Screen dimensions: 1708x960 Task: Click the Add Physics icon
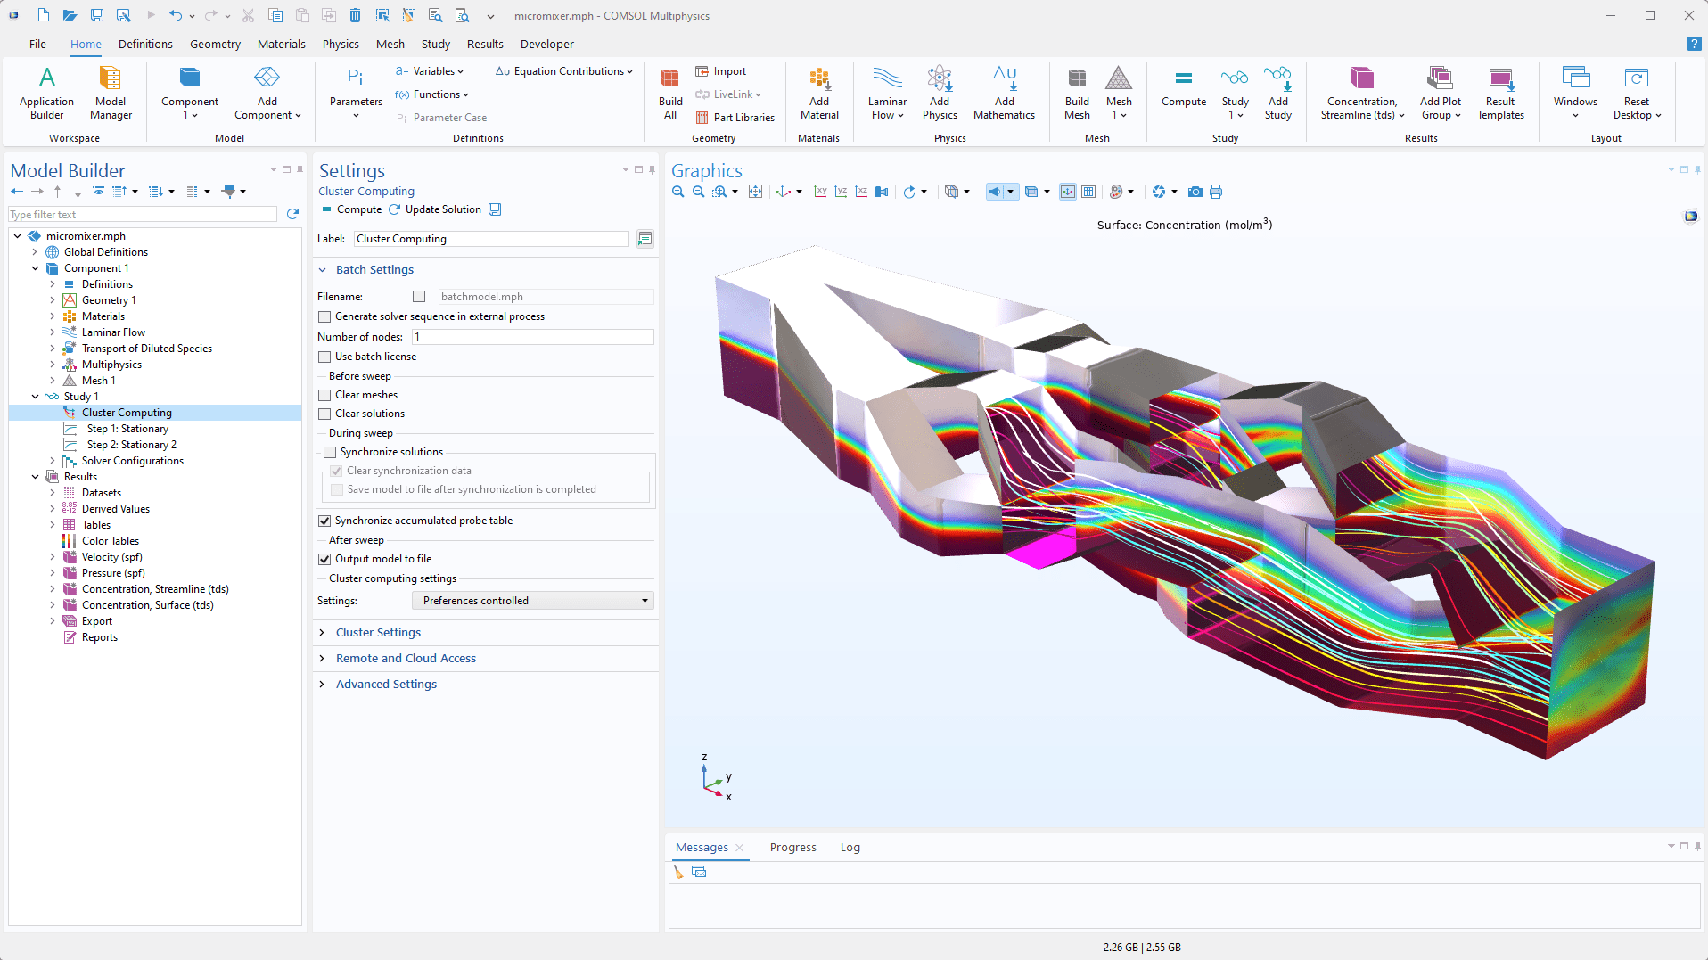point(940,92)
